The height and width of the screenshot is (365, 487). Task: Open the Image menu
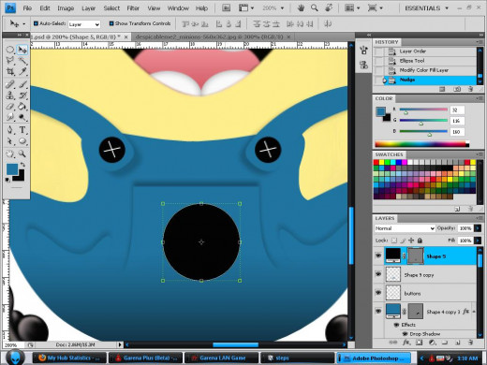click(x=66, y=8)
